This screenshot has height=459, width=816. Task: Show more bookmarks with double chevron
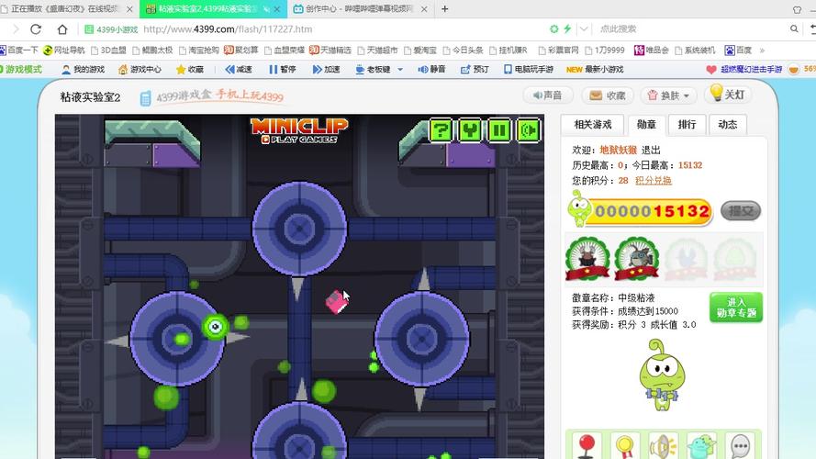tap(762, 50)
